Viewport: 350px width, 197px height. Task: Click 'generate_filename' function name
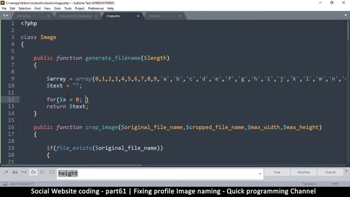point(113,58)
